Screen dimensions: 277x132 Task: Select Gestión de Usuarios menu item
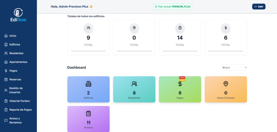[x=16, y=90]
